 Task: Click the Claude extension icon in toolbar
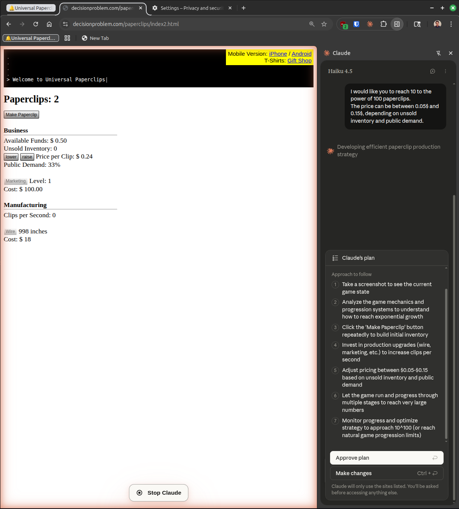370,24
